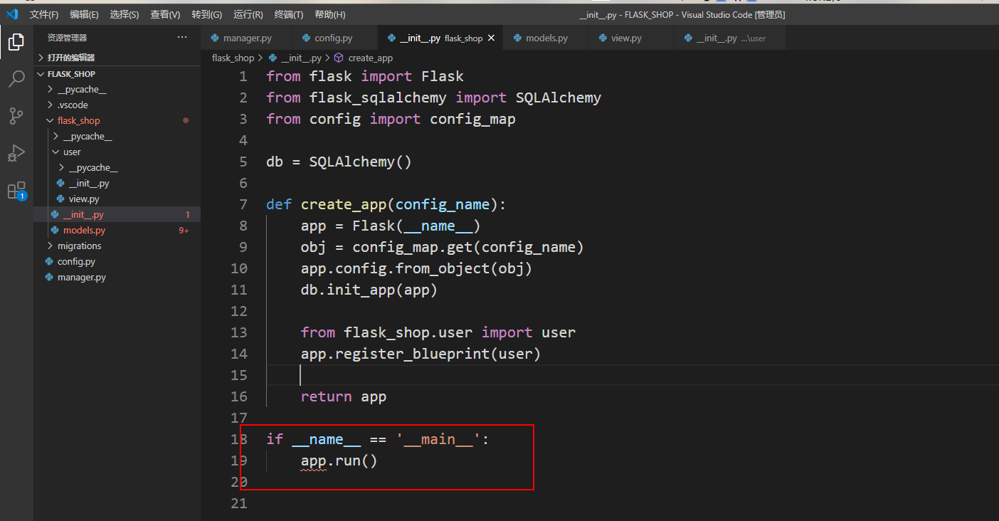Open the Explorer view in activity bar
The image size is (999, 521).
[x=16, y=42]
